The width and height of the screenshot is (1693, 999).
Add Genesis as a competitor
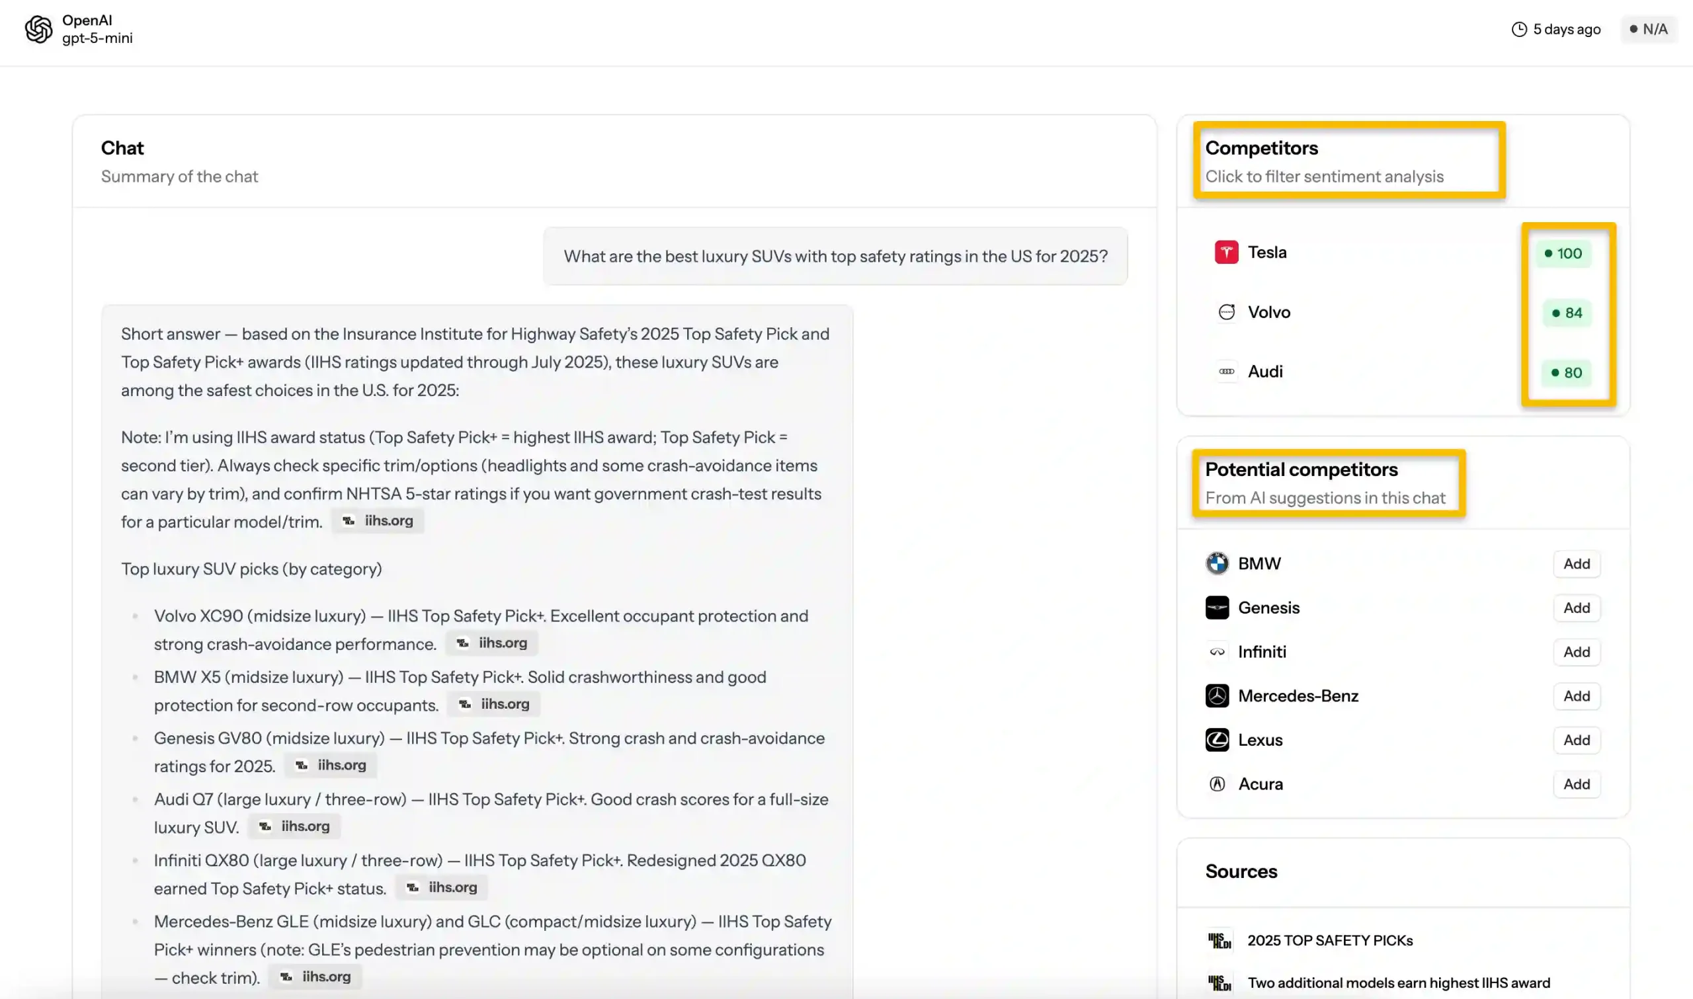(1576, 608)
